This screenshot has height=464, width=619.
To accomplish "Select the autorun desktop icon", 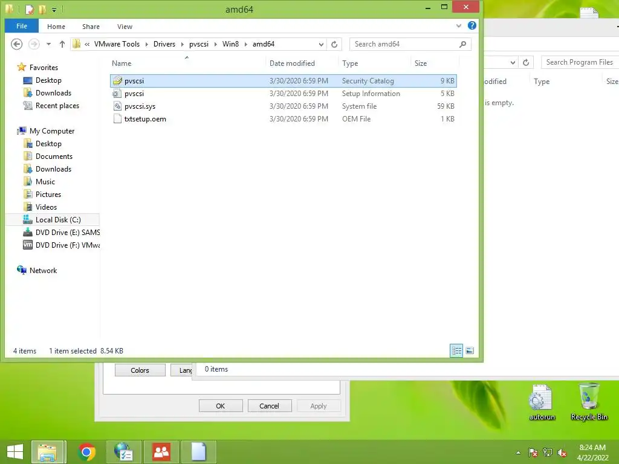I will coord(542,402).
